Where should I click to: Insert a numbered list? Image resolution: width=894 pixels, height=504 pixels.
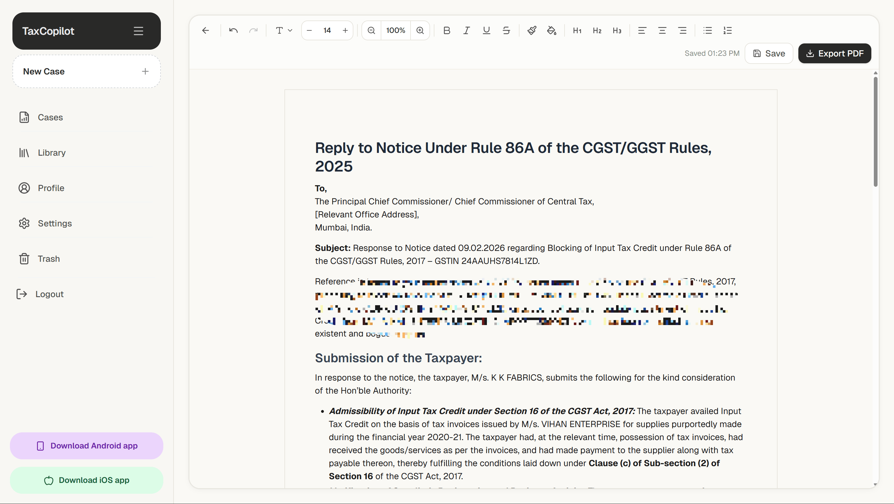[728, 30]
